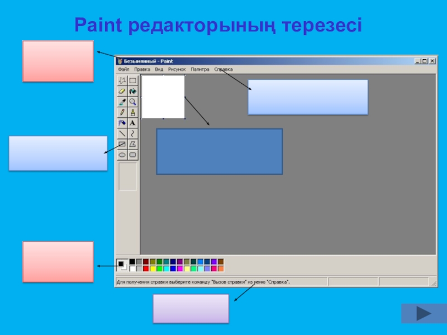
Task: Select the Brush tool
Action: click(x=133, y=113)
